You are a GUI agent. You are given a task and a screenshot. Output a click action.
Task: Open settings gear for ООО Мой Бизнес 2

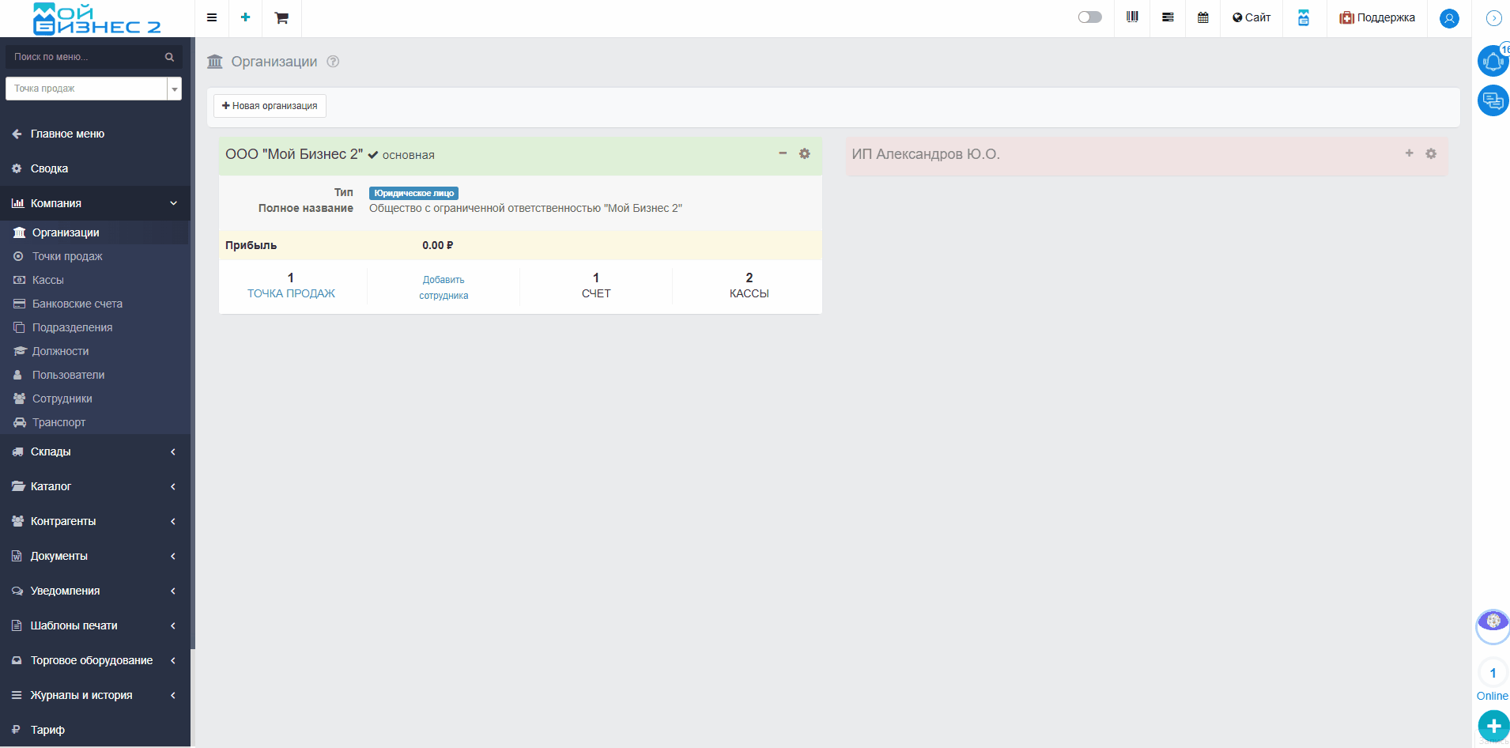[804, 154]
